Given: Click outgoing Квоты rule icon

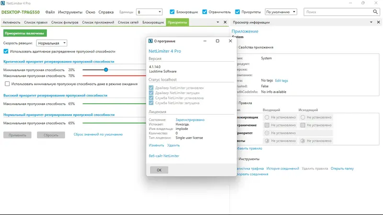Looking at the screenshot, I should point(303,140).
